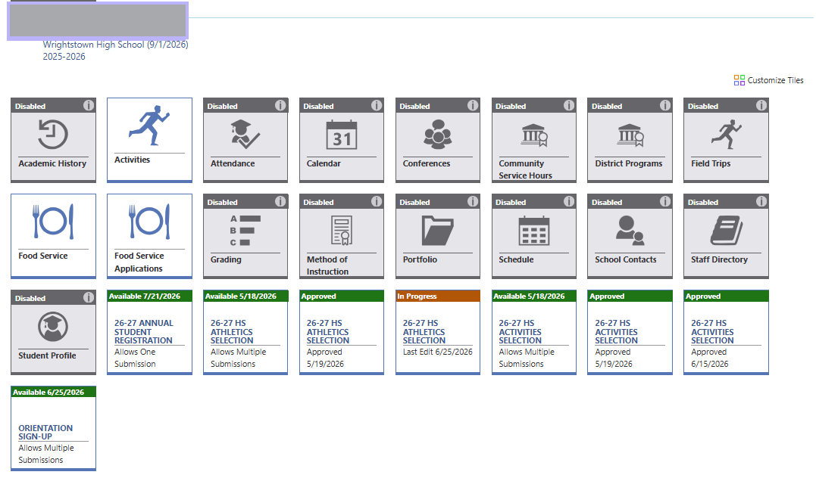Click the Staff Directory label
This screenshot has height=478, width=816.
point(719,259)
